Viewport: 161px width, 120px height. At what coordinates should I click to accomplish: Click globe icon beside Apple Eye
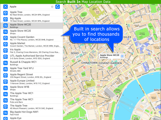click(x=6, y=119)
